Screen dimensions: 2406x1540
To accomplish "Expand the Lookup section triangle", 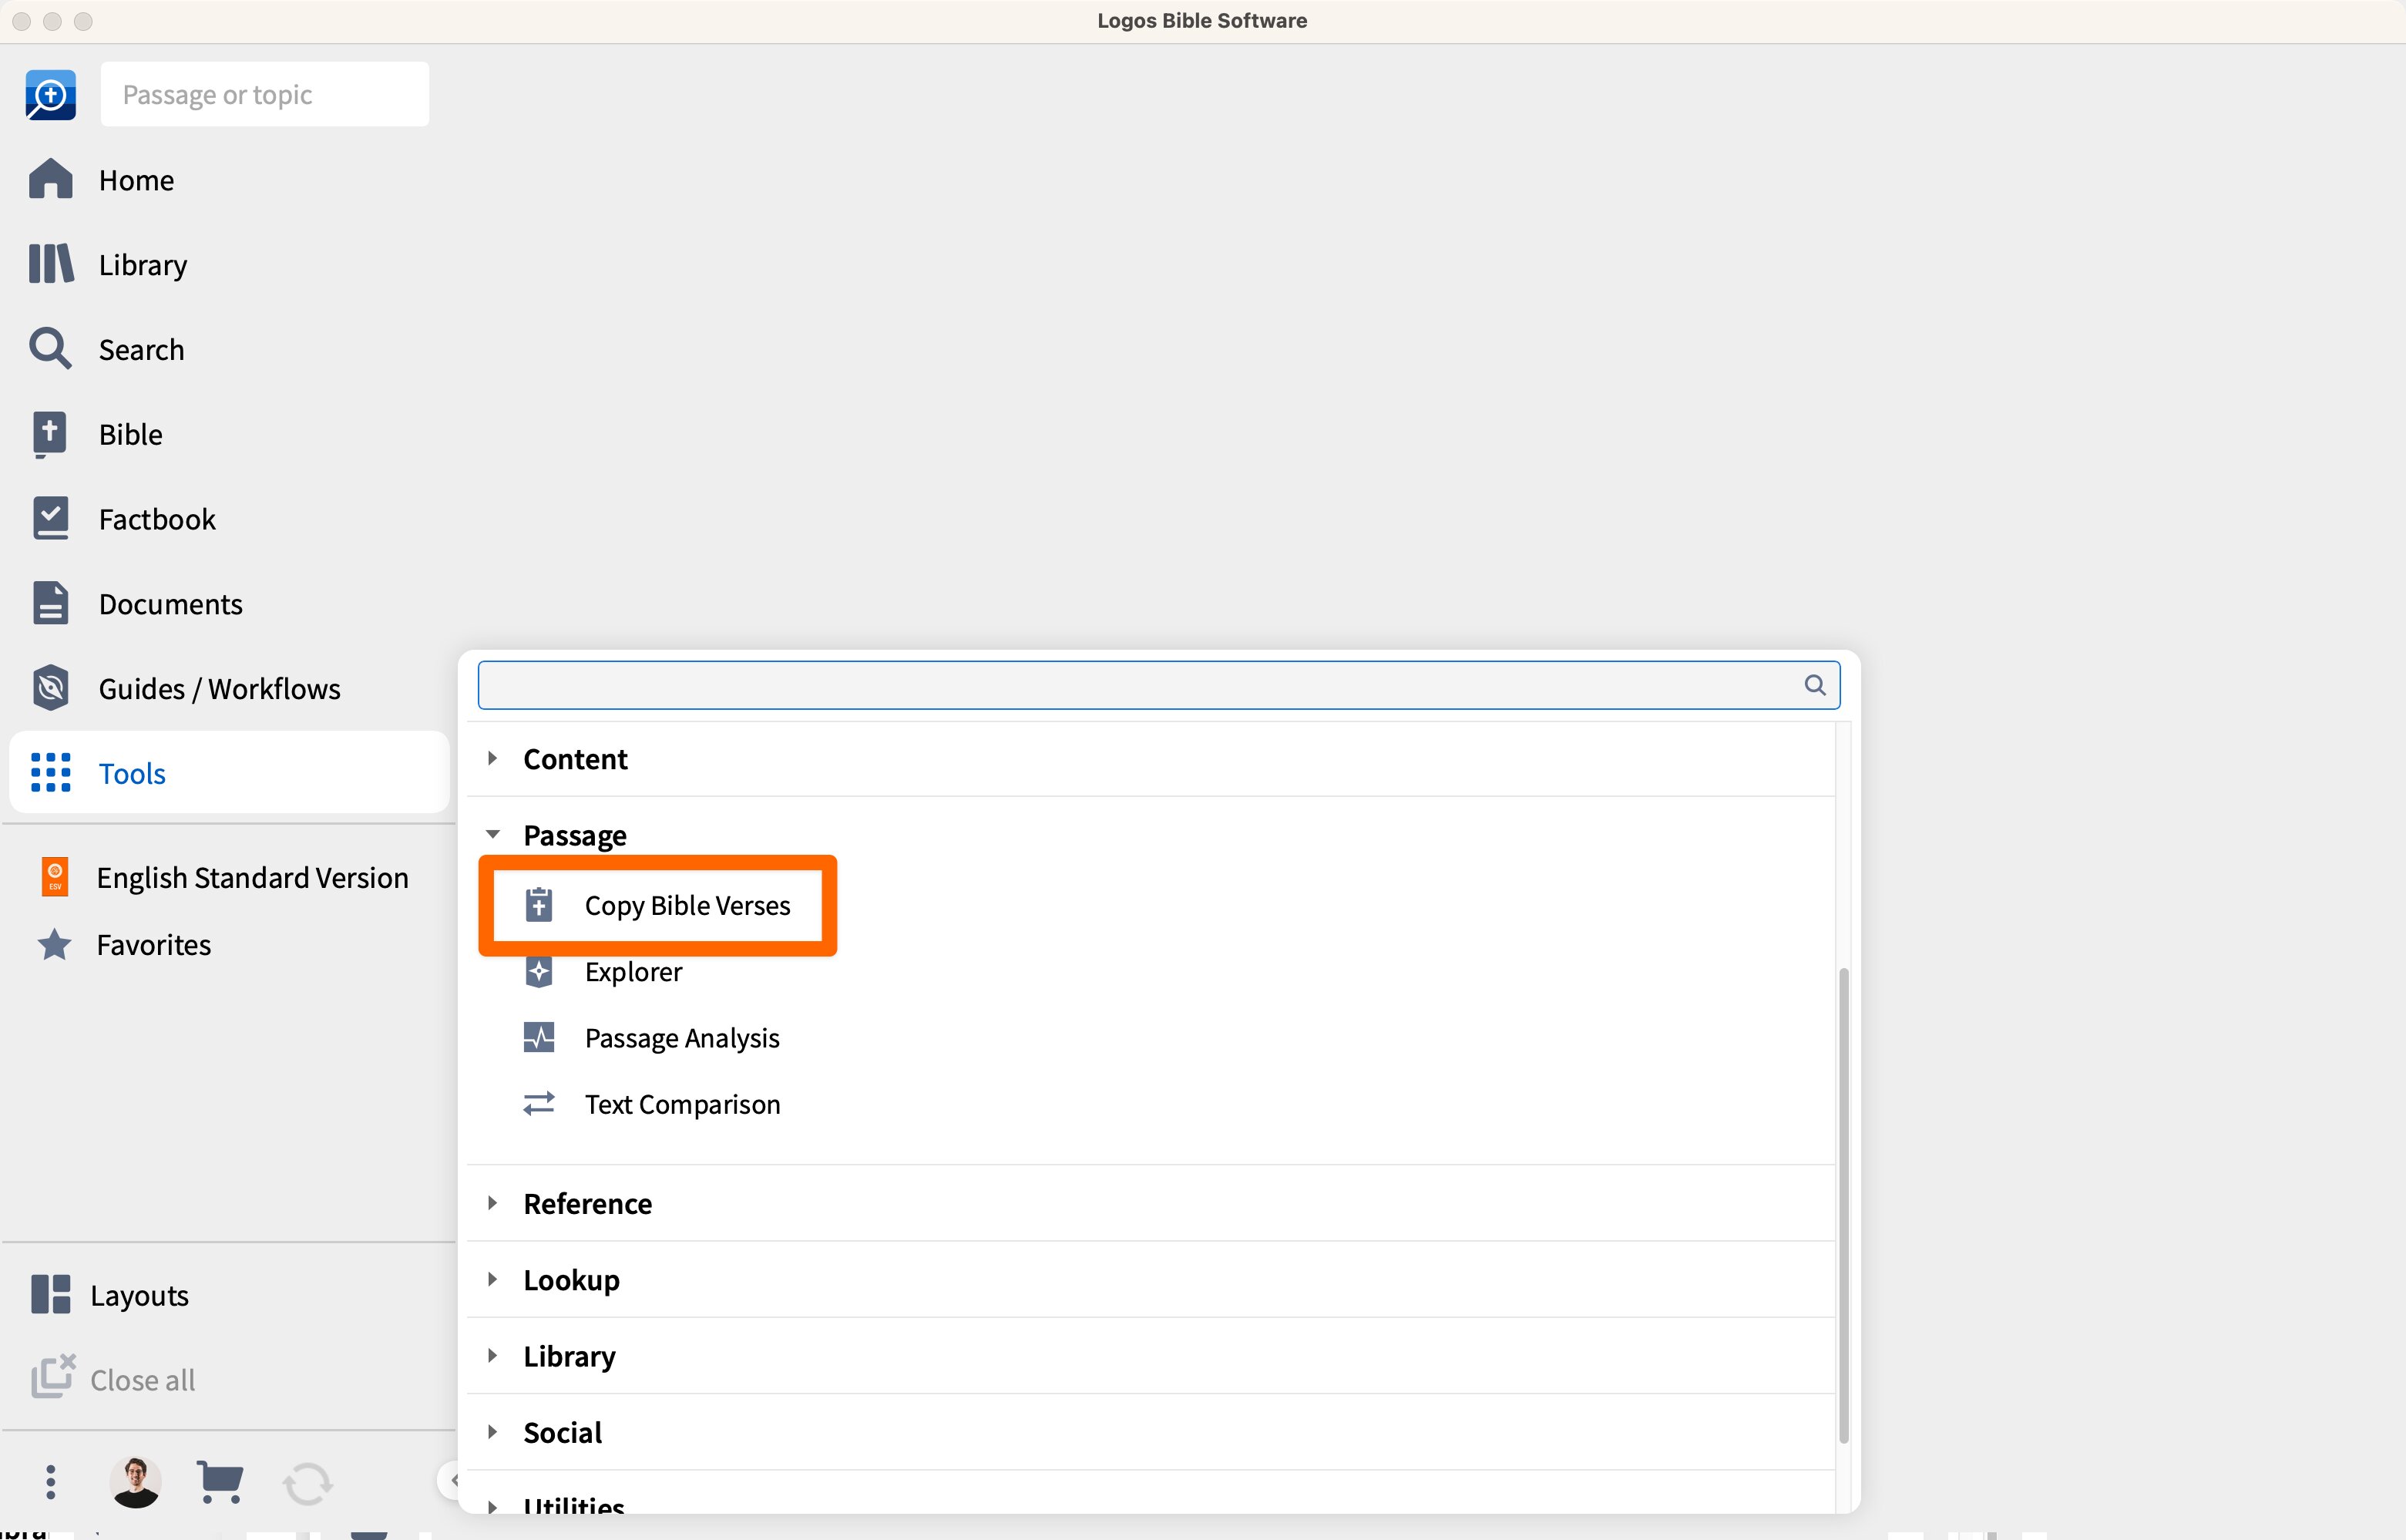I will (492, 1279).
